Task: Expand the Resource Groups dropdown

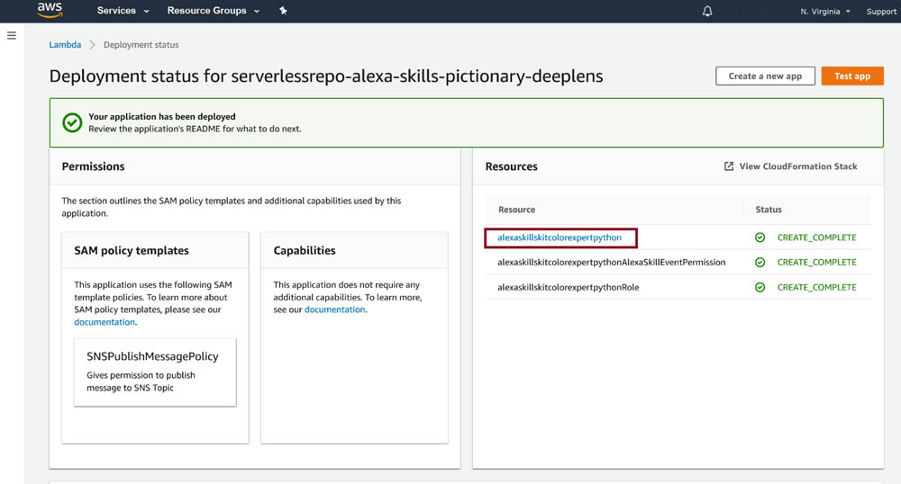Action: pos(214,10)
